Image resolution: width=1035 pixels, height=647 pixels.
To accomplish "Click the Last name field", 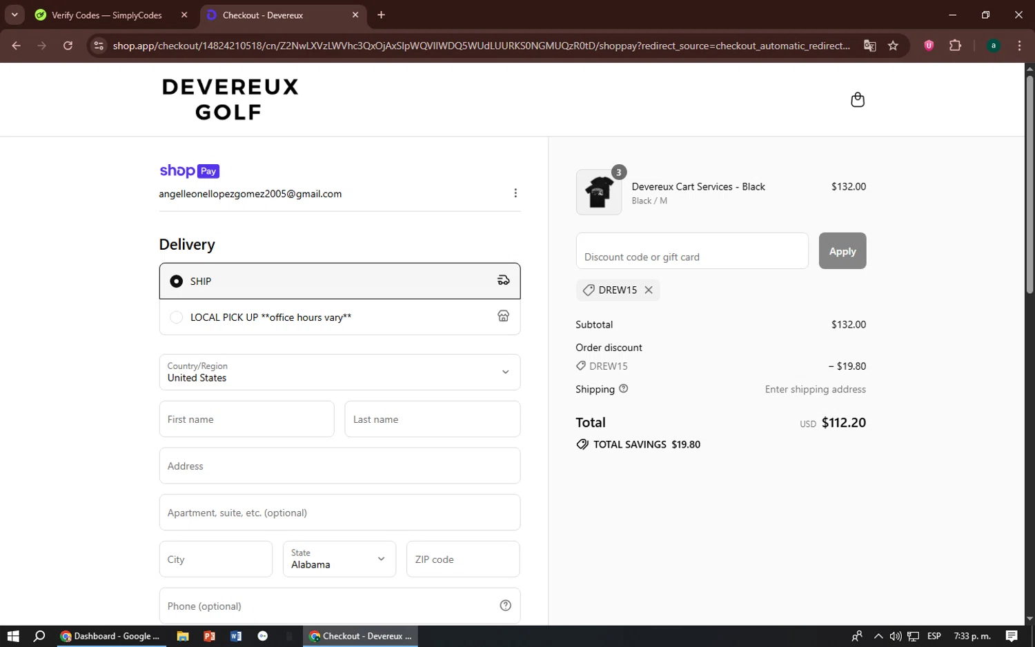I will pyautogui.click(x=432, y=419).
